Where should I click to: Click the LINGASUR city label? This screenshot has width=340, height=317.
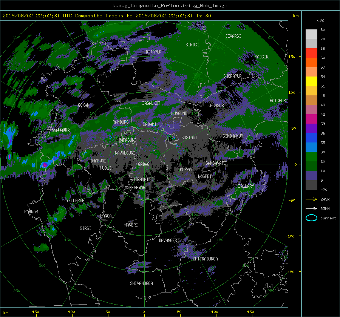(215, 106)
